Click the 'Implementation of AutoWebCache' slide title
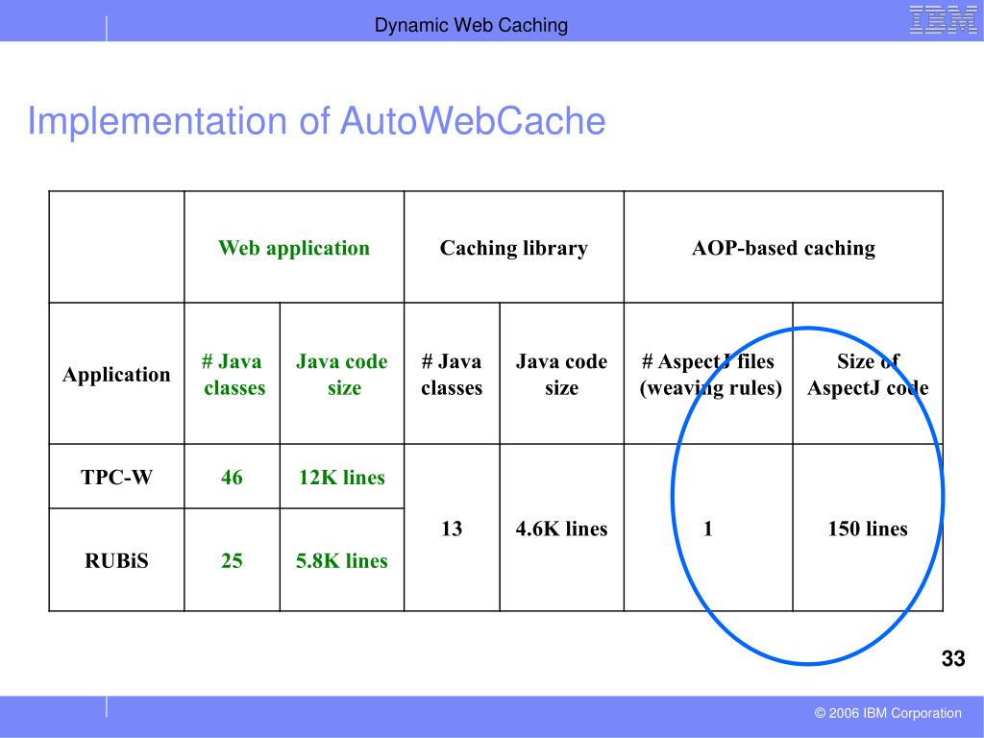Image resolution: width=984 pixels, height=738 pixels. pos(316,120)
